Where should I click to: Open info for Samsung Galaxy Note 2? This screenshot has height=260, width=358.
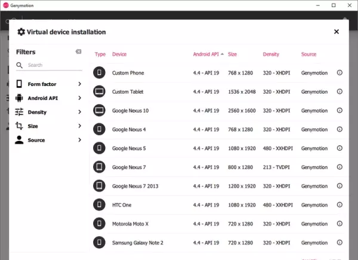(x=340, y=243)
